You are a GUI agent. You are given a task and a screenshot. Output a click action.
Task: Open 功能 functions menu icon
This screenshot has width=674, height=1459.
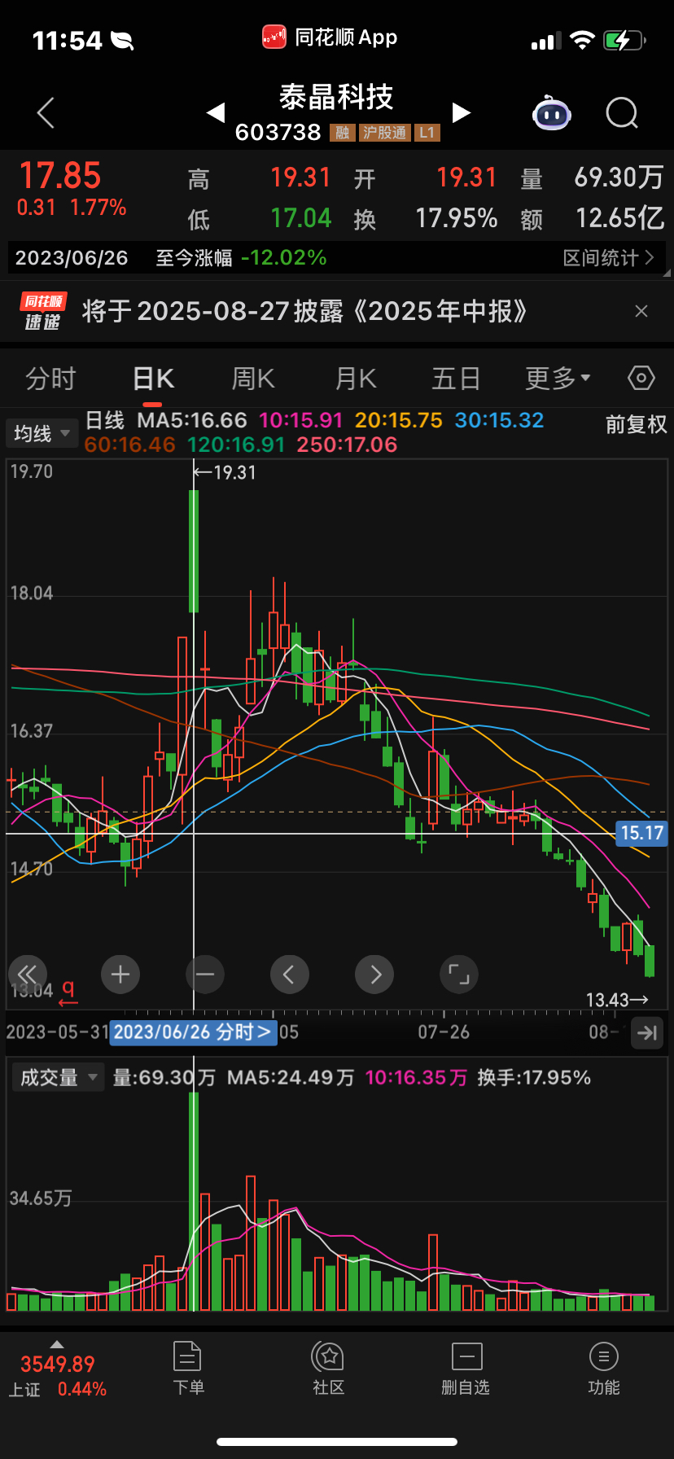pos(604,1369)
